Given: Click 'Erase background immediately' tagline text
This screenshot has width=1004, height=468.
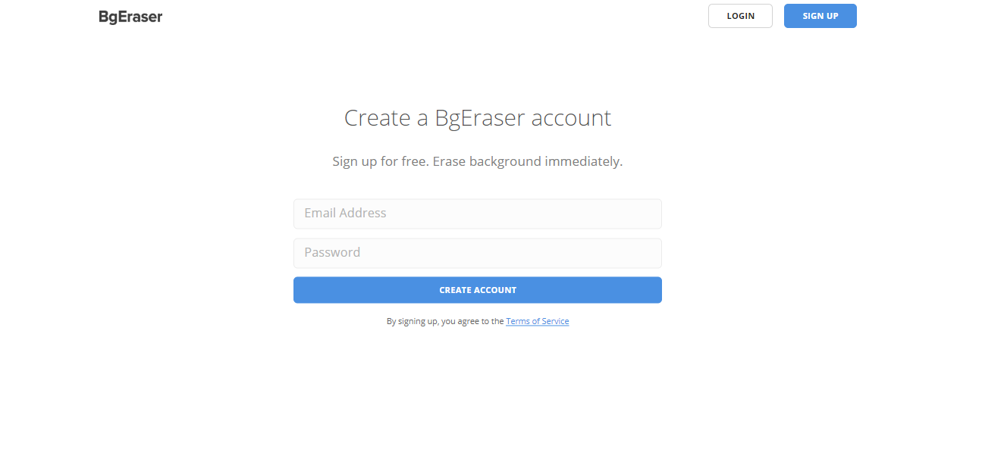Looking at the screenshot, I should pos(528,161).
